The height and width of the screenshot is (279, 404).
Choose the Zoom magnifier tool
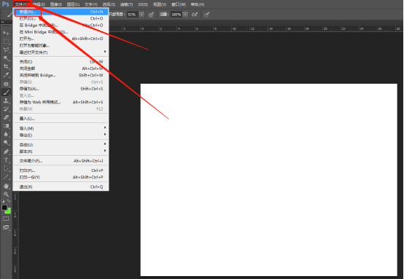coord(6,194)
